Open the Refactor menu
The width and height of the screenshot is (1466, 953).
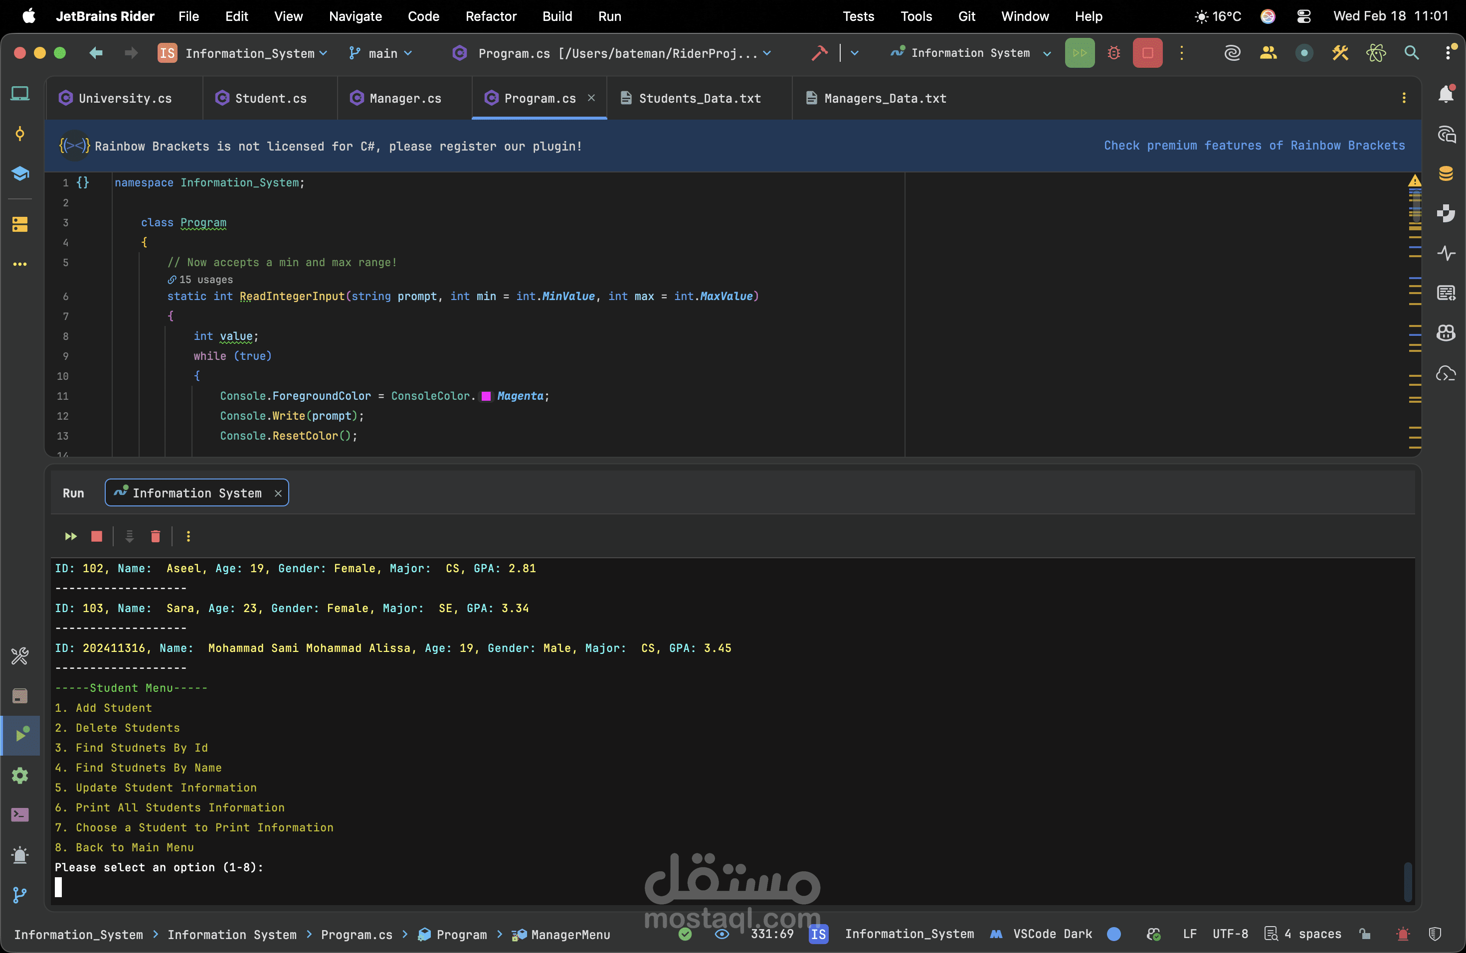[490, 16]
